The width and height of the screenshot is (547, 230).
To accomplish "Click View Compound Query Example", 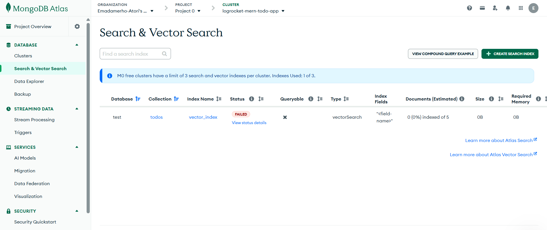I will click(443, 54).
